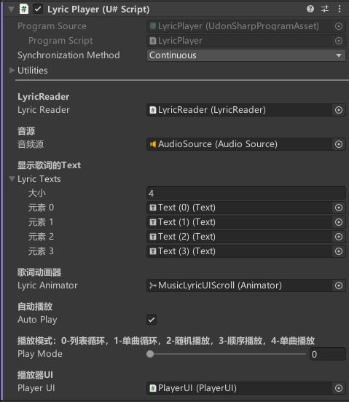The height and width of the screenshot is (402, 349).
Task: Open Program Source object picker
Action: click(x=339, y=26)
